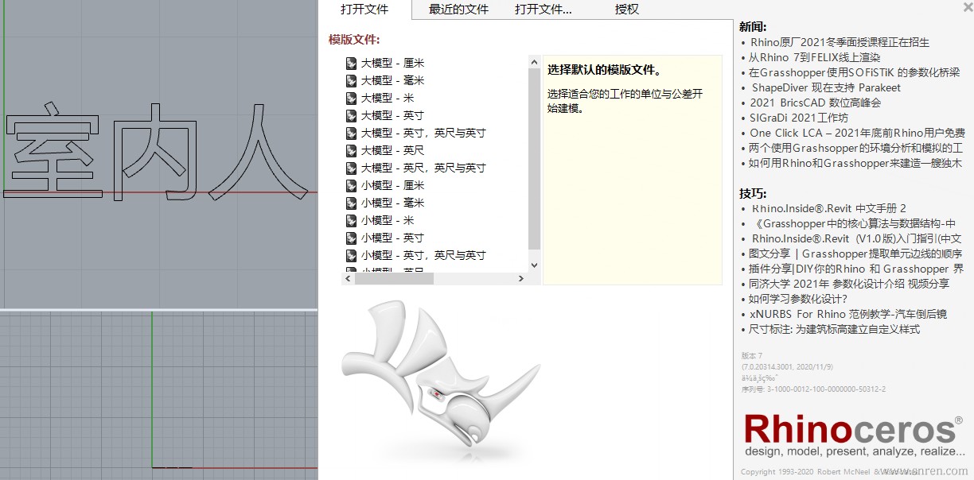The image size is (974, 480).
Task: Open tip 《Grasshopper中的核心算法与数据结构
Action: [x=852, y=223]
